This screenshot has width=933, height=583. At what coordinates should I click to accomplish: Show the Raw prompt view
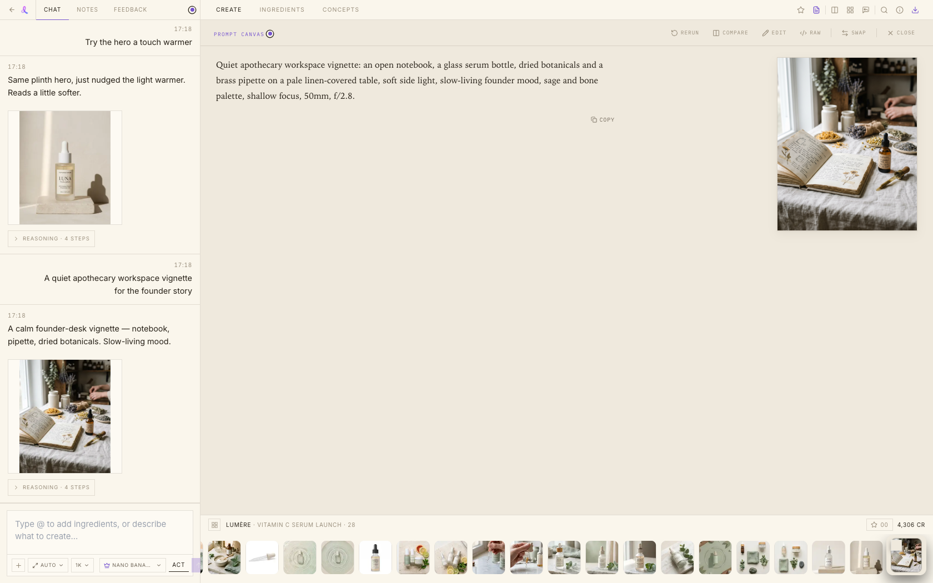point(810,33)
